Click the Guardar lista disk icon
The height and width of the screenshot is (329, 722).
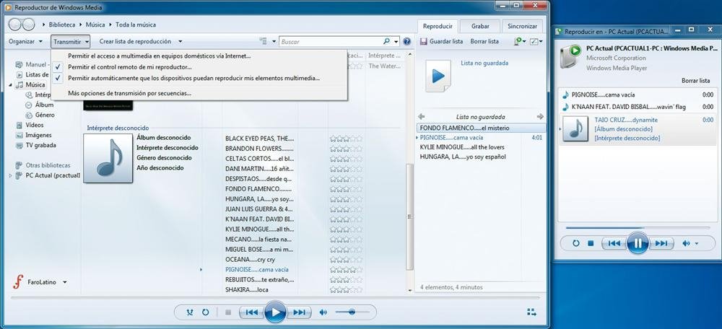click(424, 41)
